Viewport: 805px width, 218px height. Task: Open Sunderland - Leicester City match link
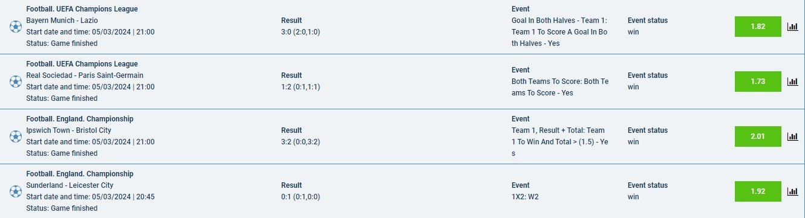point(70,185)
